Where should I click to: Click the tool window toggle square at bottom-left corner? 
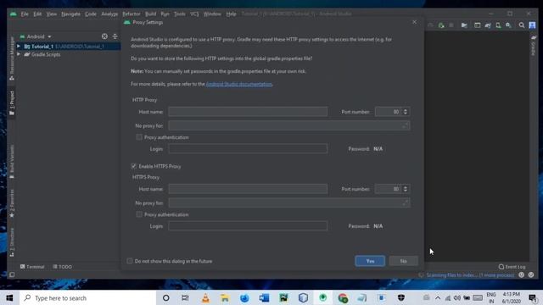(12, 274)
